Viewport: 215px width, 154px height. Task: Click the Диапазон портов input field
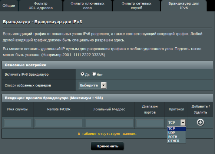coord(150,123)
